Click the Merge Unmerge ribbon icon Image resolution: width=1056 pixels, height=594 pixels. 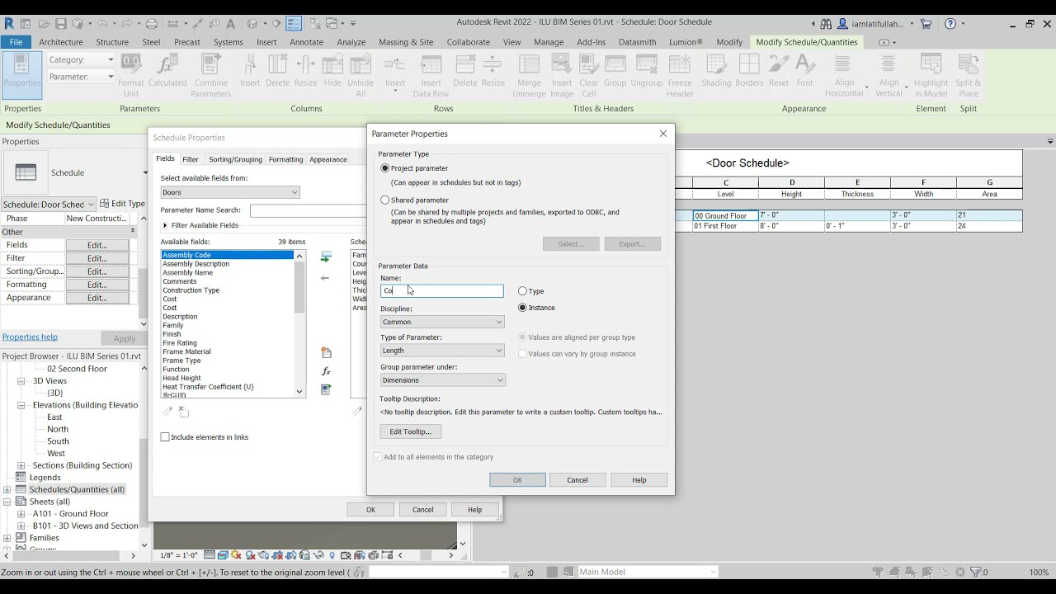tap(529, 74)
